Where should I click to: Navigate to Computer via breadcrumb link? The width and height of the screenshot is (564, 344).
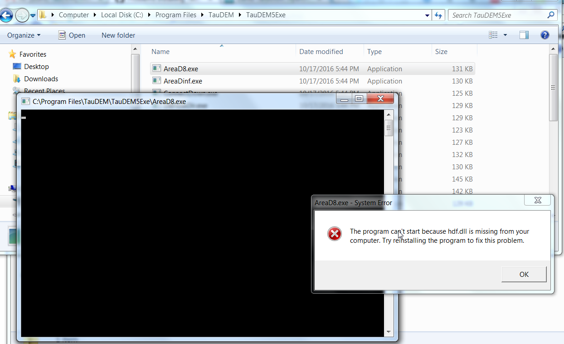(x=73, y=15)
